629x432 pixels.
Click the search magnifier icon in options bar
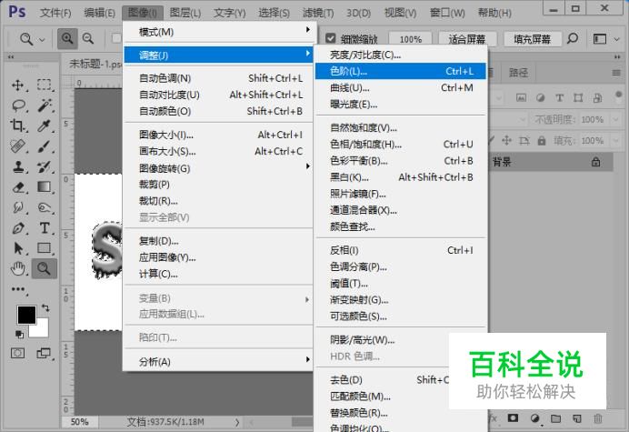click(x=573, y=38)
